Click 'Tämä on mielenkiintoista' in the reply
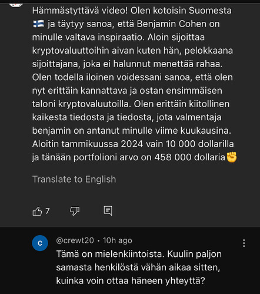Viewport: 260px width, 294px height. coord(109,254)
